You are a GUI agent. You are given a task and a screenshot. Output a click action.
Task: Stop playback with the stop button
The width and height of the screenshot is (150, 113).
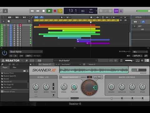43,11
